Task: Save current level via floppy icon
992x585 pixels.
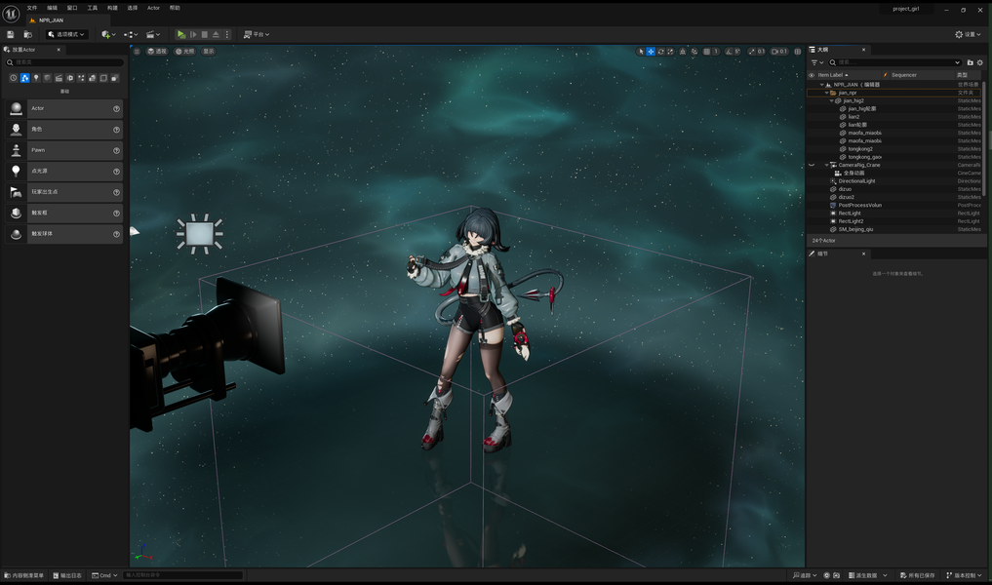Action: click(10, 35)
